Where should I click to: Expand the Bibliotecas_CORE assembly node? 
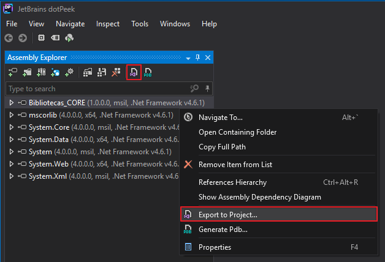pos(11,103)
